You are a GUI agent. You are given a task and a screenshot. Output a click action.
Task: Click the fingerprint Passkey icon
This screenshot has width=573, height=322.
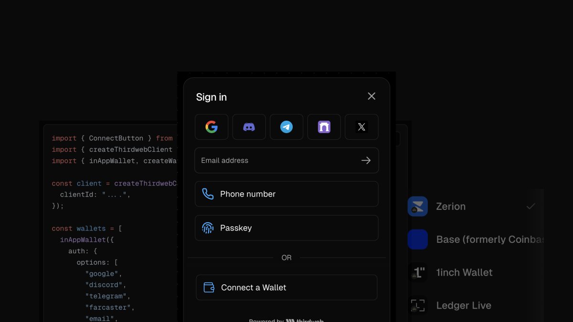[x=208, y=228]
